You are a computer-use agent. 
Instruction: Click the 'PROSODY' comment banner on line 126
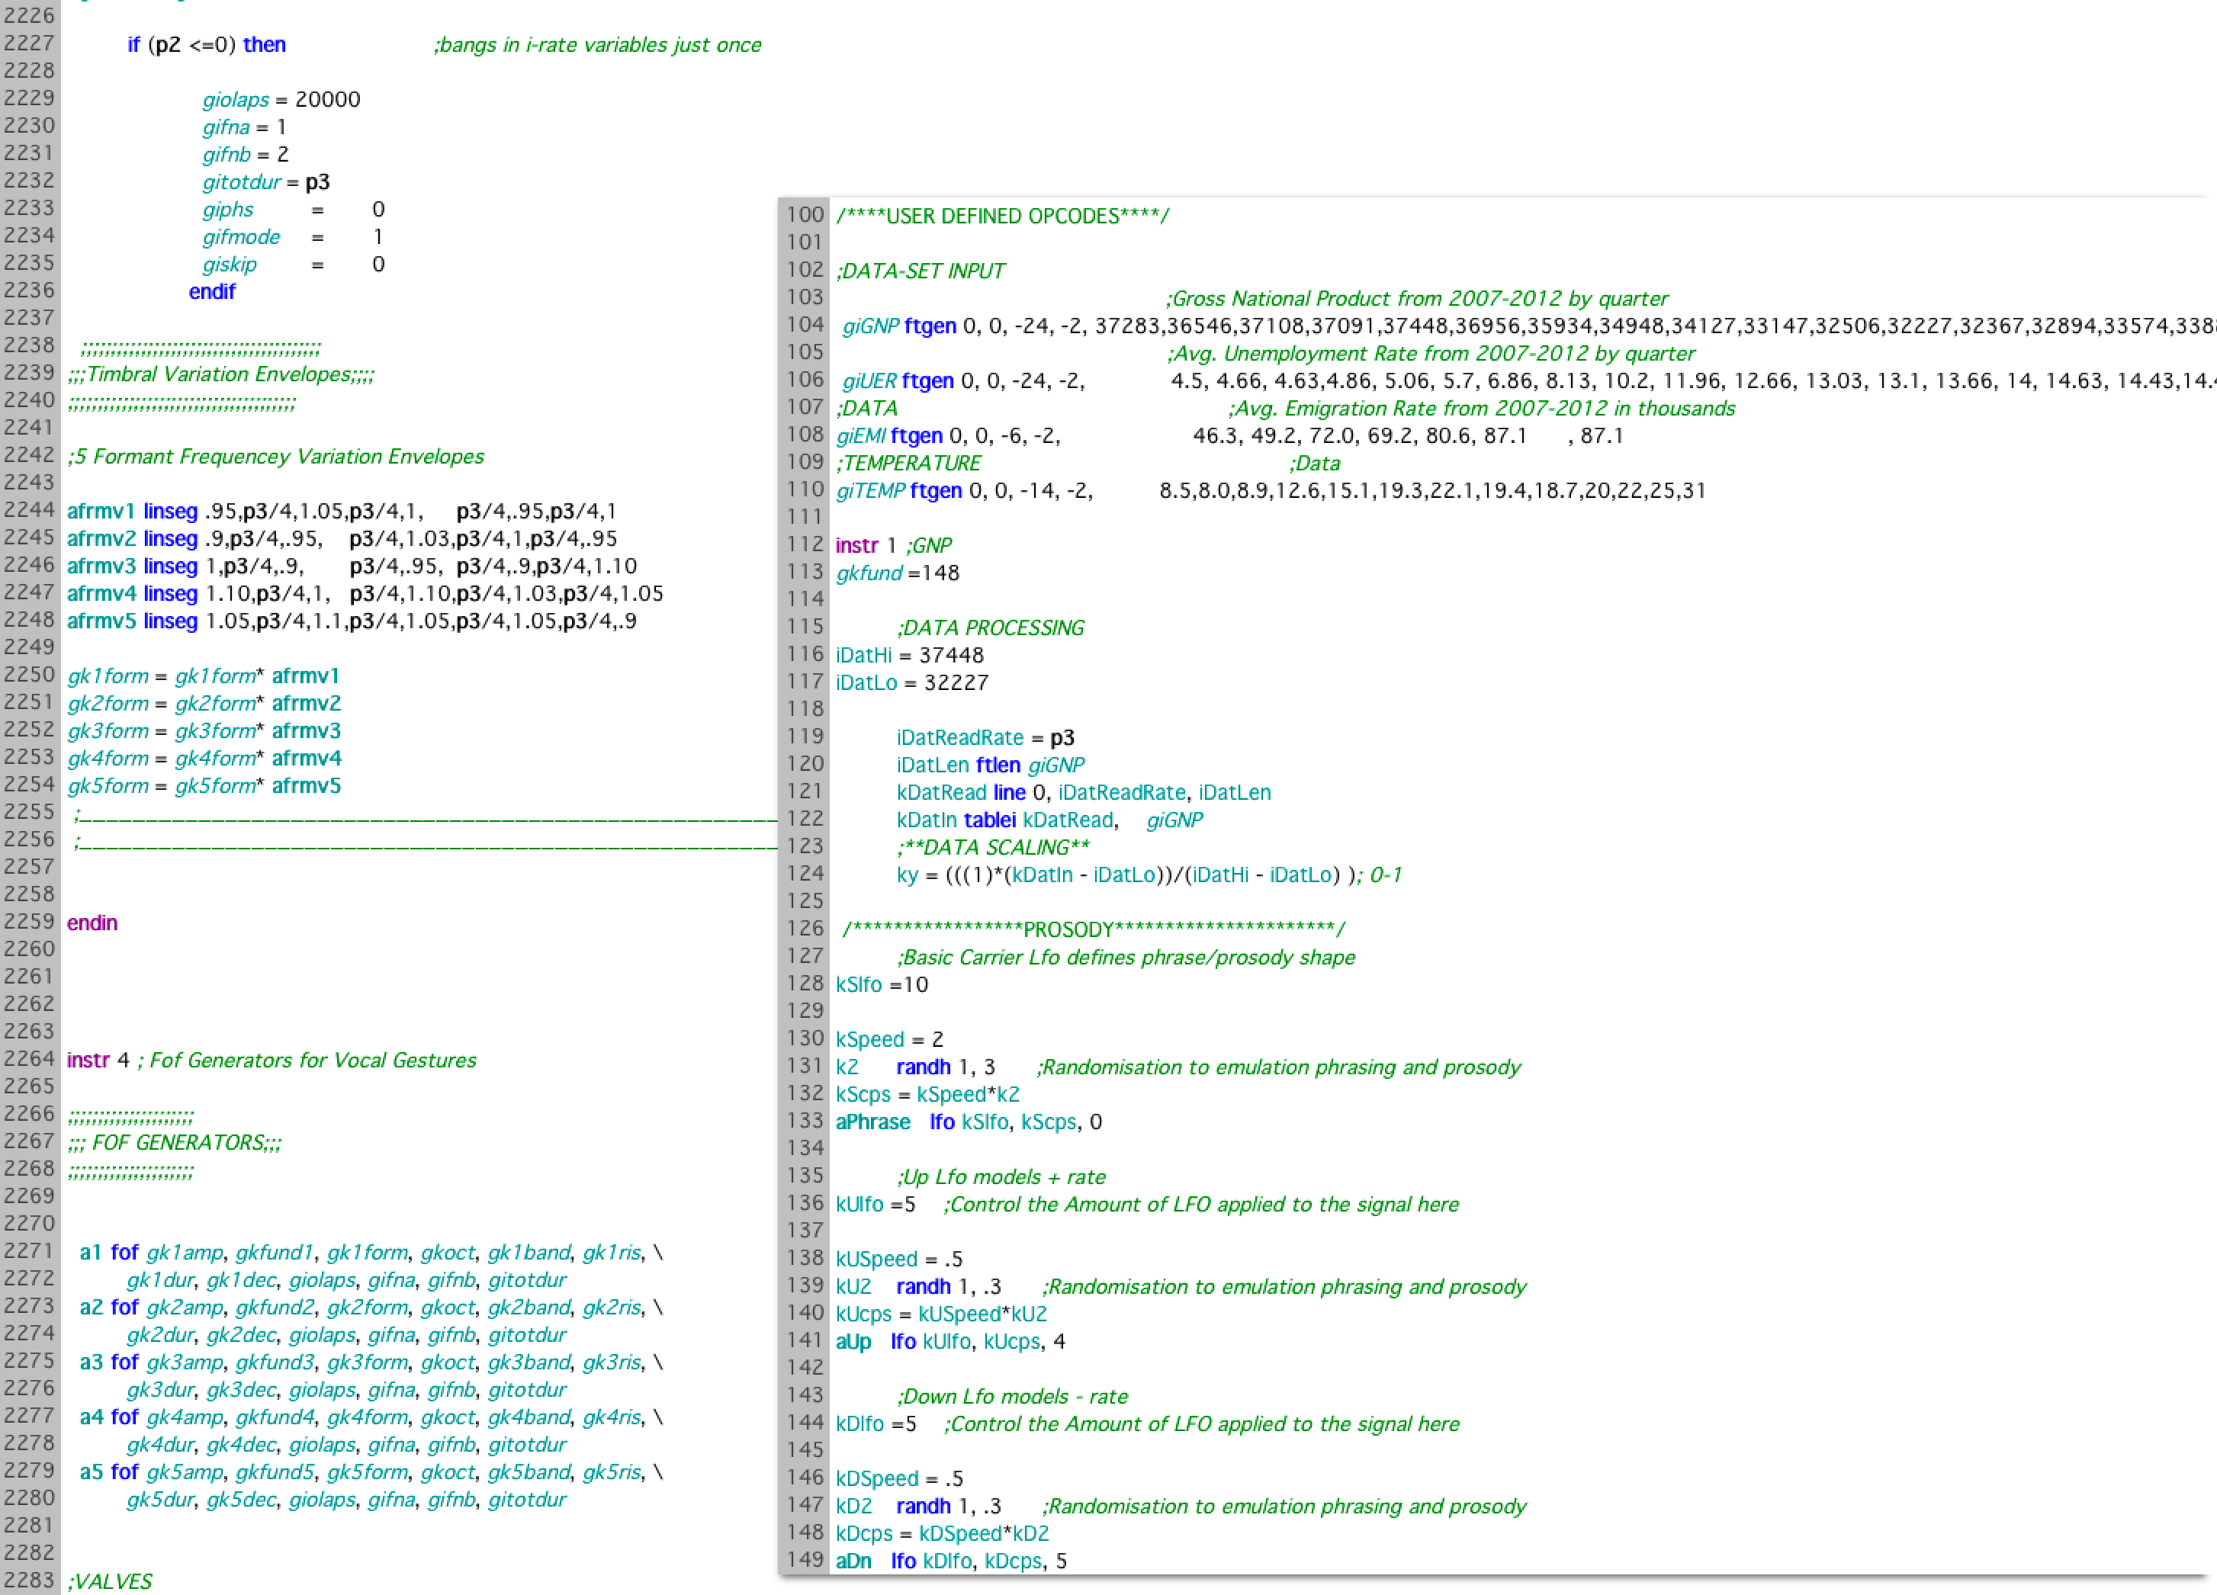[x=1092, y=929]
